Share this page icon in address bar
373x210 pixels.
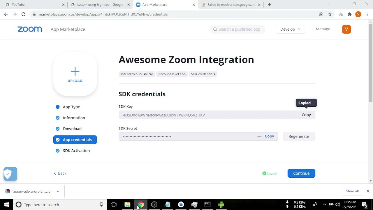(321, 14)
